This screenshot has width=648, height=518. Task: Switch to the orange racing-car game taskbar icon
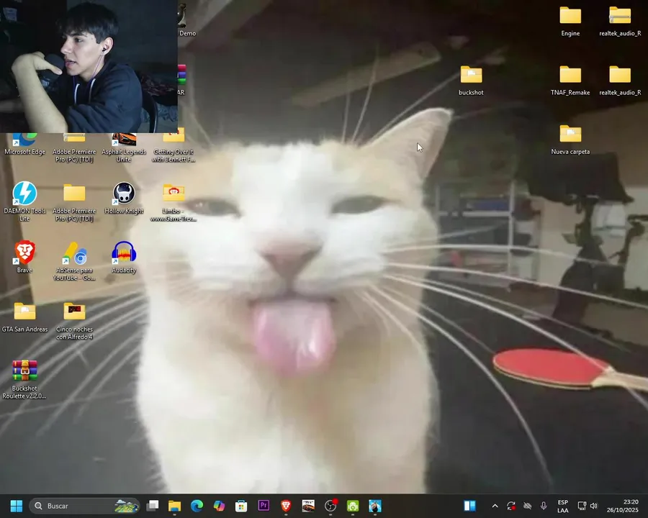point(308,506)
